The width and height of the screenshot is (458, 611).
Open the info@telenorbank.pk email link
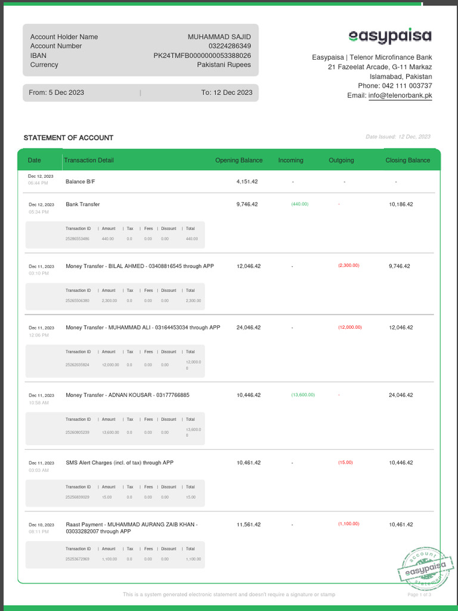coord(400,95)
